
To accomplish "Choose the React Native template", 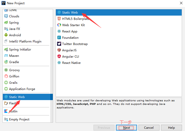I will point(119,63).
